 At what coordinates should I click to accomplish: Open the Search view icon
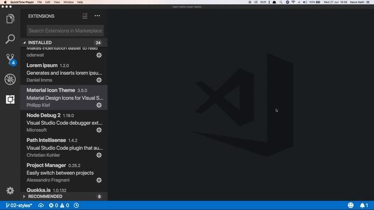click(x=10, y=39)
